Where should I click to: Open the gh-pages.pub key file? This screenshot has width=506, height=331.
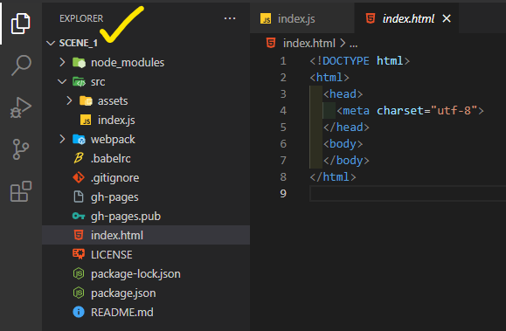click(x=146, y=216)
